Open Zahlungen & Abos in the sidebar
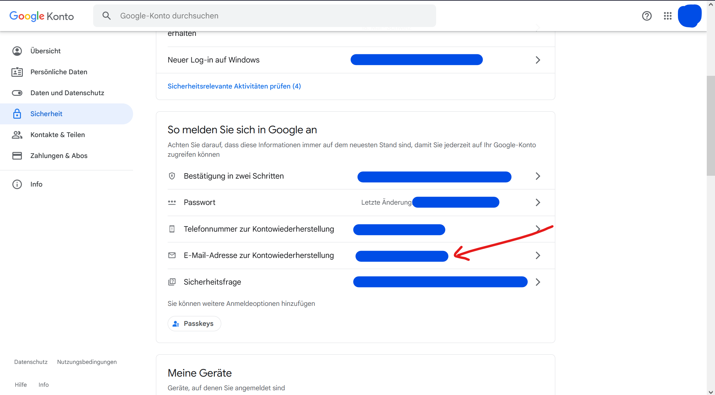 point(59,156)
